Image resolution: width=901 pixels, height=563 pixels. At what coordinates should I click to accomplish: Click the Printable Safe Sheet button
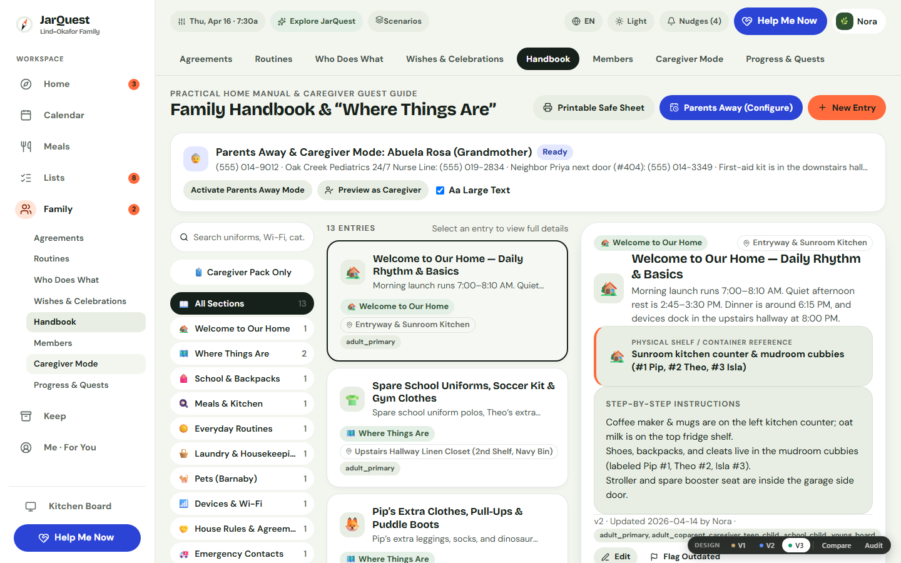tap(593, 108)
